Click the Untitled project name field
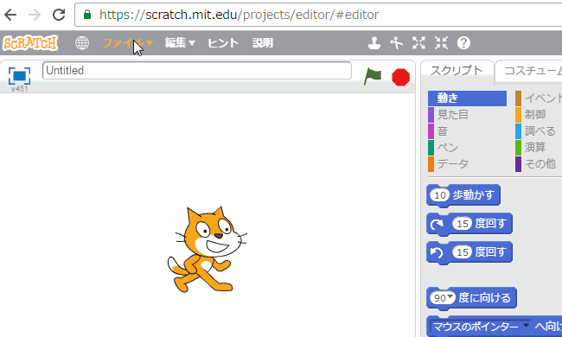Screen dimensions: 562x337 point(197,71)
